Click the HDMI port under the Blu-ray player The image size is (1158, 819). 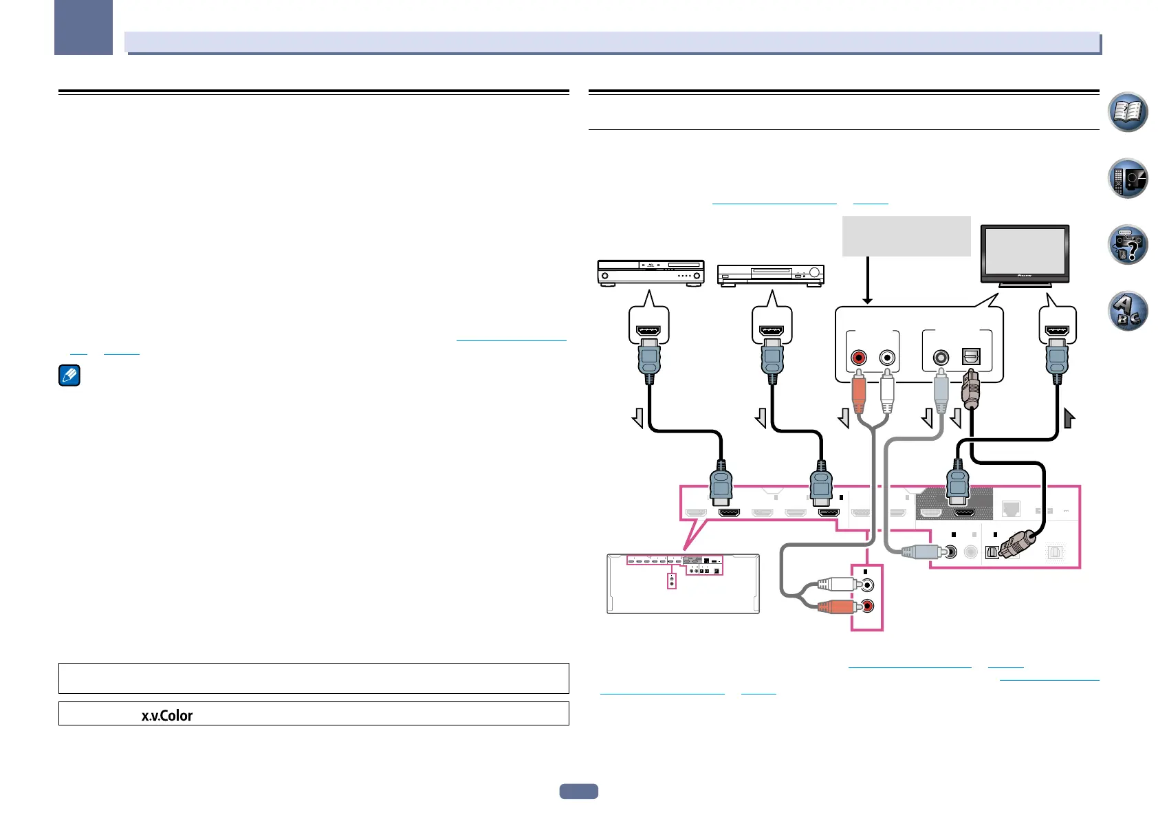click(648, 331)
